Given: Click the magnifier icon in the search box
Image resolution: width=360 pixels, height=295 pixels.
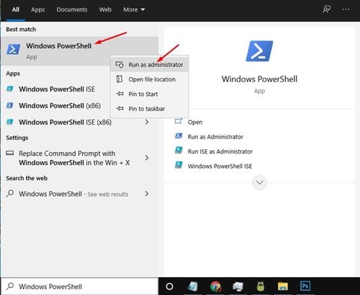Looking at the screenshot, I should click(x=10, y=286).
